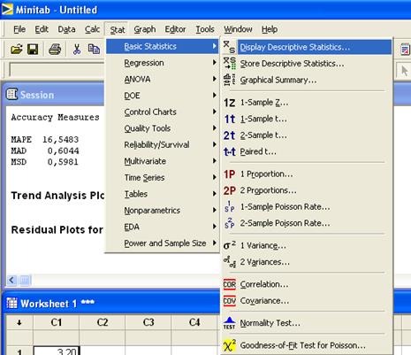Click the Save floppy disk icon
The image size is (411, 355).
click(33, 49)
